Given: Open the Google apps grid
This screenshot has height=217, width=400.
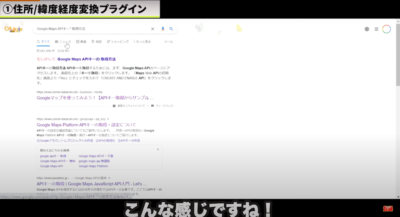Looking at the screenshot, I should [x=376, y=29].
